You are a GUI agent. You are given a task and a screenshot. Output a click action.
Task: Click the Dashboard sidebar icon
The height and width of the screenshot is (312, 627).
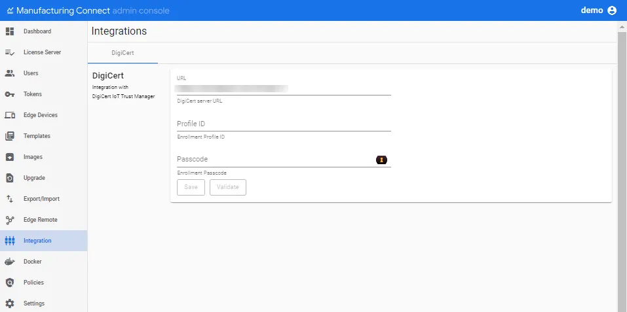coord(10,31)
